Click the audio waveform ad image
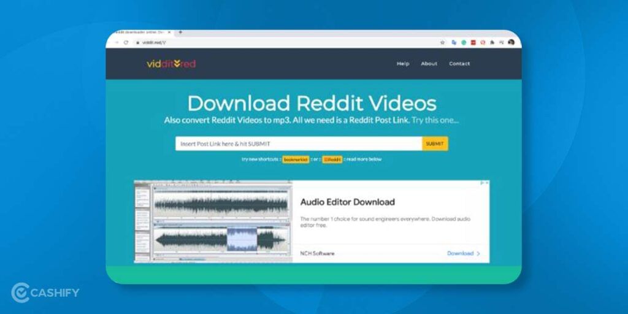The height and width of the screenshot is (314, 628). click(x=213, y=221)
